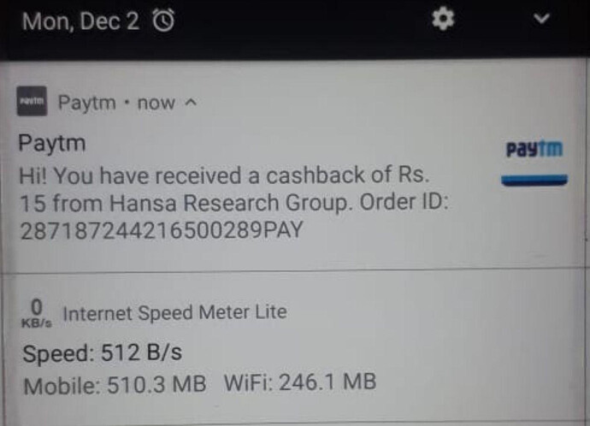Image resolution: width=590 pixels, height=426 pixels.
Task: Select the Speed: 512 B/s line
Action: point(103,353)
